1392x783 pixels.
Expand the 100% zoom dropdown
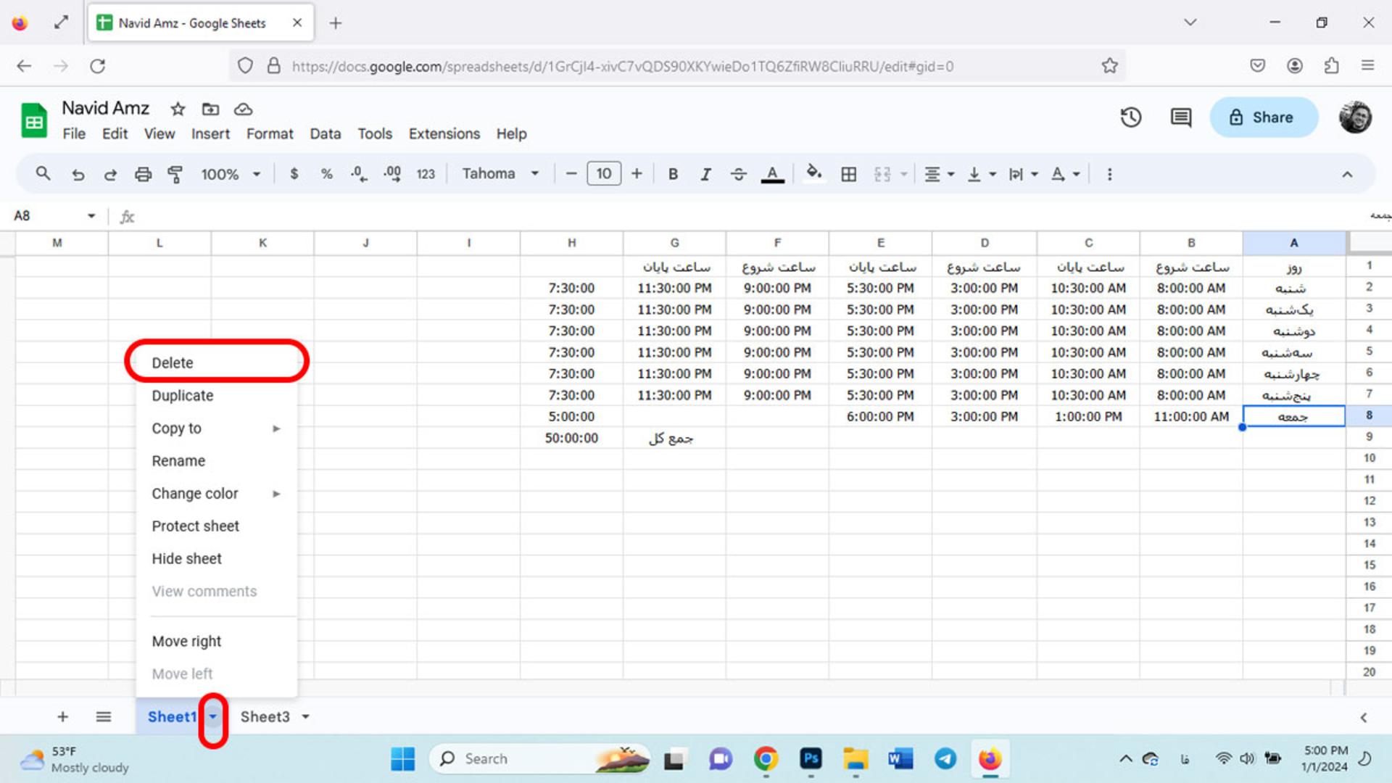tap(231, 174)
